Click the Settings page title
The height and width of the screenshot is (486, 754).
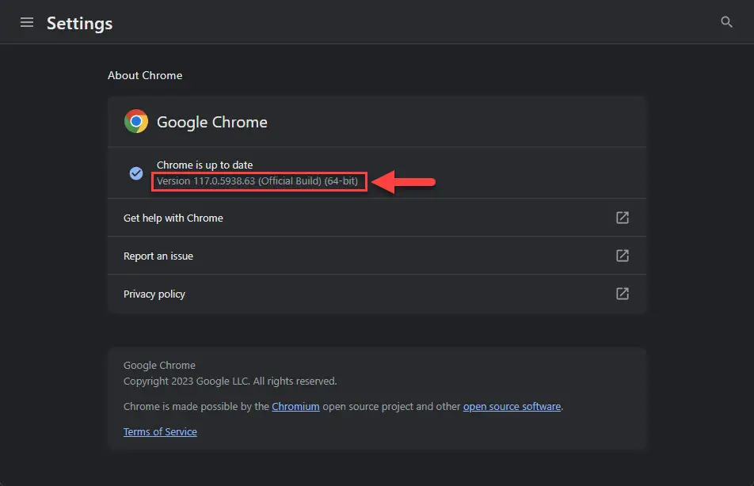80,24
